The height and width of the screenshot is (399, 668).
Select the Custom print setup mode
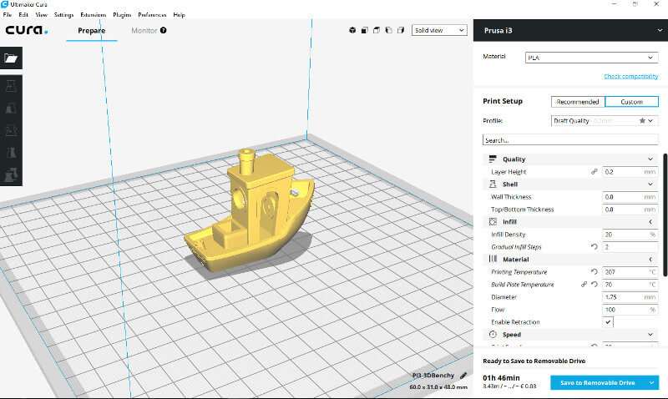[x=631, y=102]
